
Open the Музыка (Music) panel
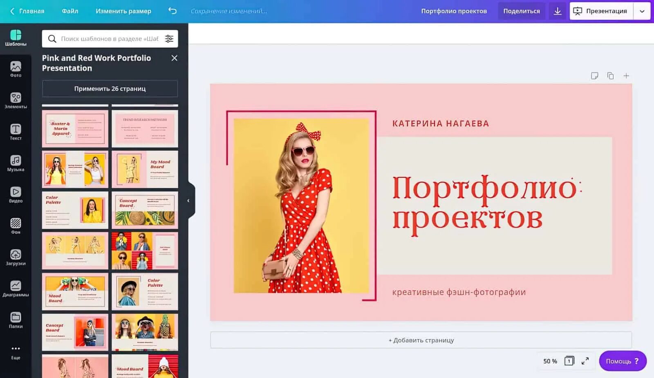coord(16,163)
